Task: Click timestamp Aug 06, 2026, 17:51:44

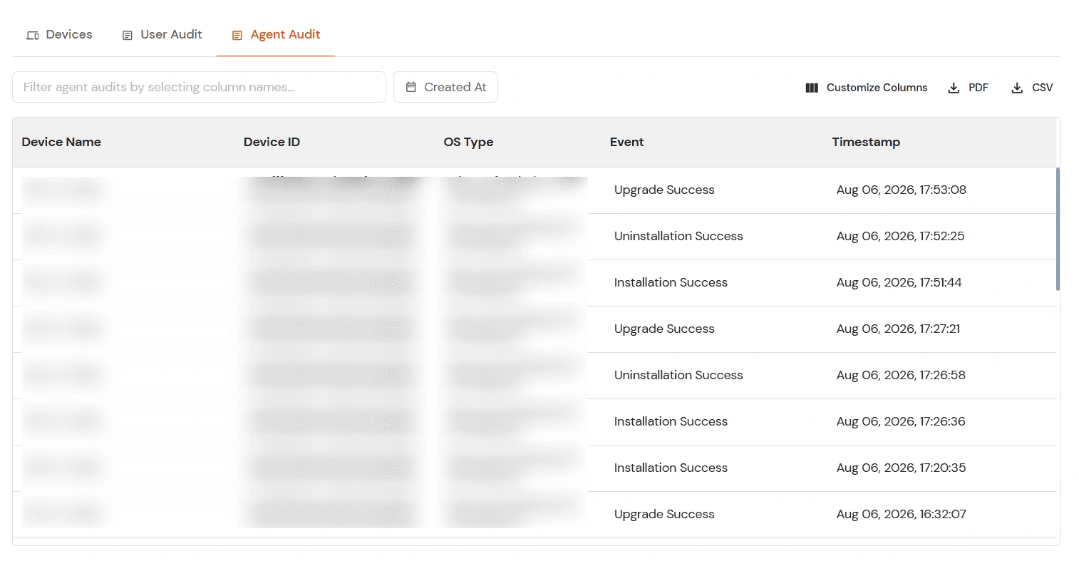Action: coord(899,282)
